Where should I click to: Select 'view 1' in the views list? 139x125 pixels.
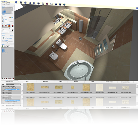pyautogui.click(x=3, y=48)
